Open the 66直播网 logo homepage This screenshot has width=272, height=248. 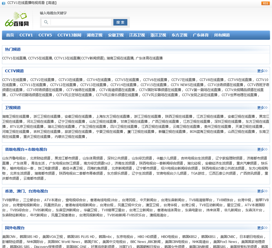17,19
